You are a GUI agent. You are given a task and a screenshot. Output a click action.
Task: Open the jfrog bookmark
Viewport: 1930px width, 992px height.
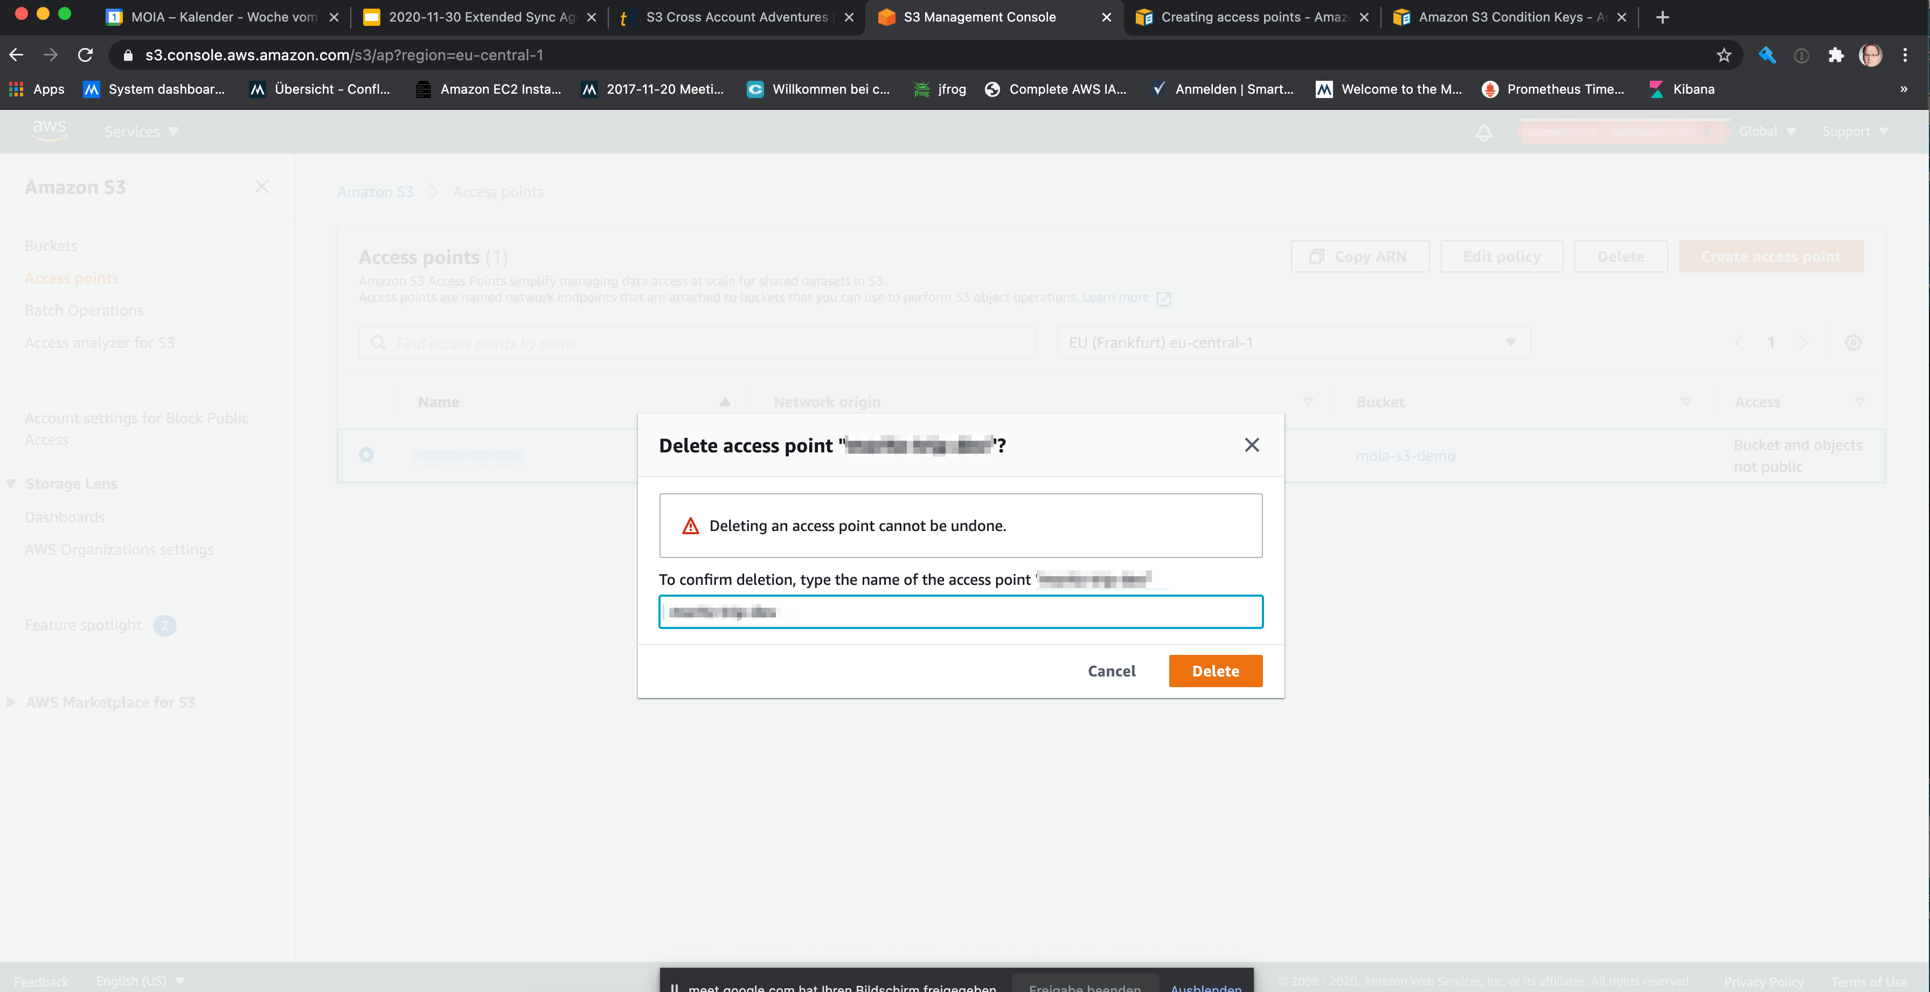[x=940, y=89]
